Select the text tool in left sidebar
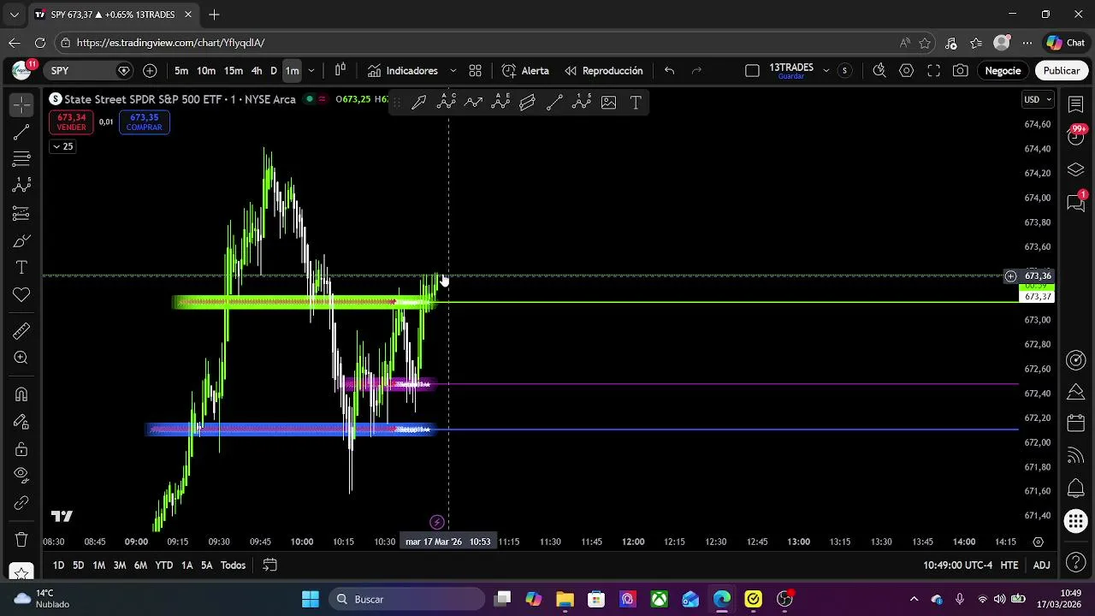This screenshot has width=1095, height=616. pos(21,268)
